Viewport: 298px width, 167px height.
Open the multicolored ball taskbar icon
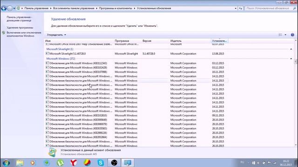pos(87,163)
